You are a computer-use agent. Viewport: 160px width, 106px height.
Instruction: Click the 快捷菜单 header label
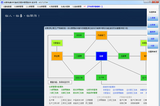(x=153, y=12)
